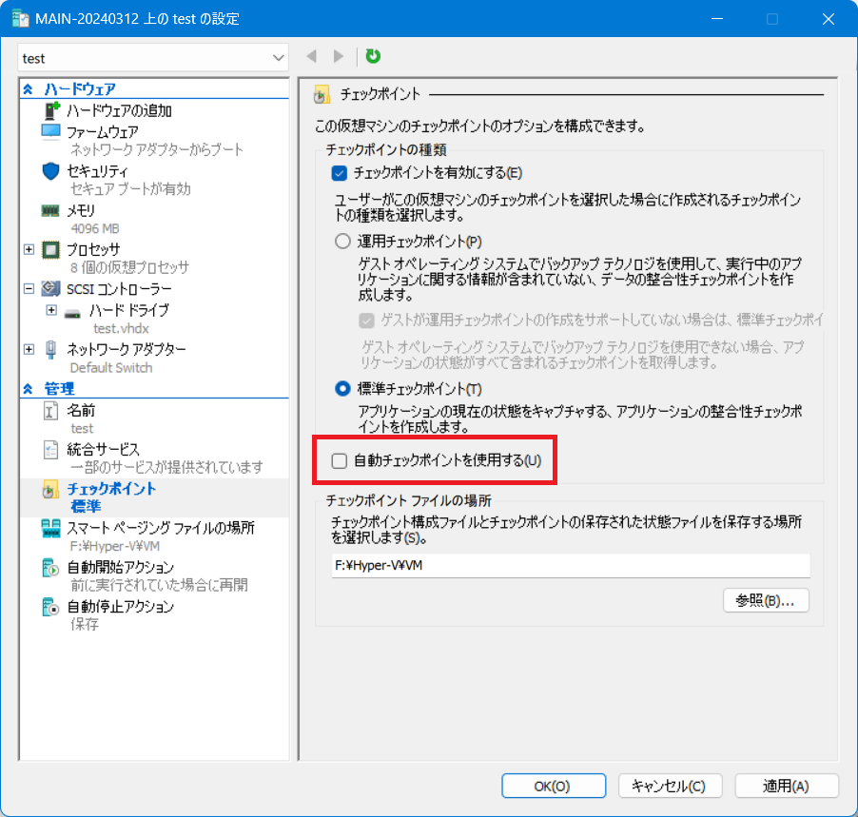This screenshot has width=858, height=817.
Task: Select 標準チェックポイント radio button
Action: pyautogui.click(x=342, y=388)
